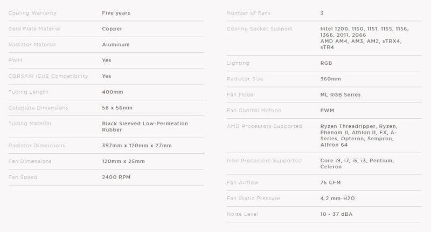Image resolution: width=431 pixels, height=232 pixels.
Task: Click the Cold Plate Material label
Action: pos(34,29)
